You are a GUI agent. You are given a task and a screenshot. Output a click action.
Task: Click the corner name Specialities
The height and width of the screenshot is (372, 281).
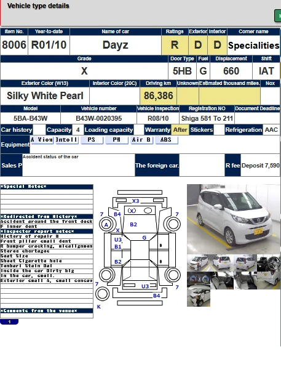coord(253,46)
